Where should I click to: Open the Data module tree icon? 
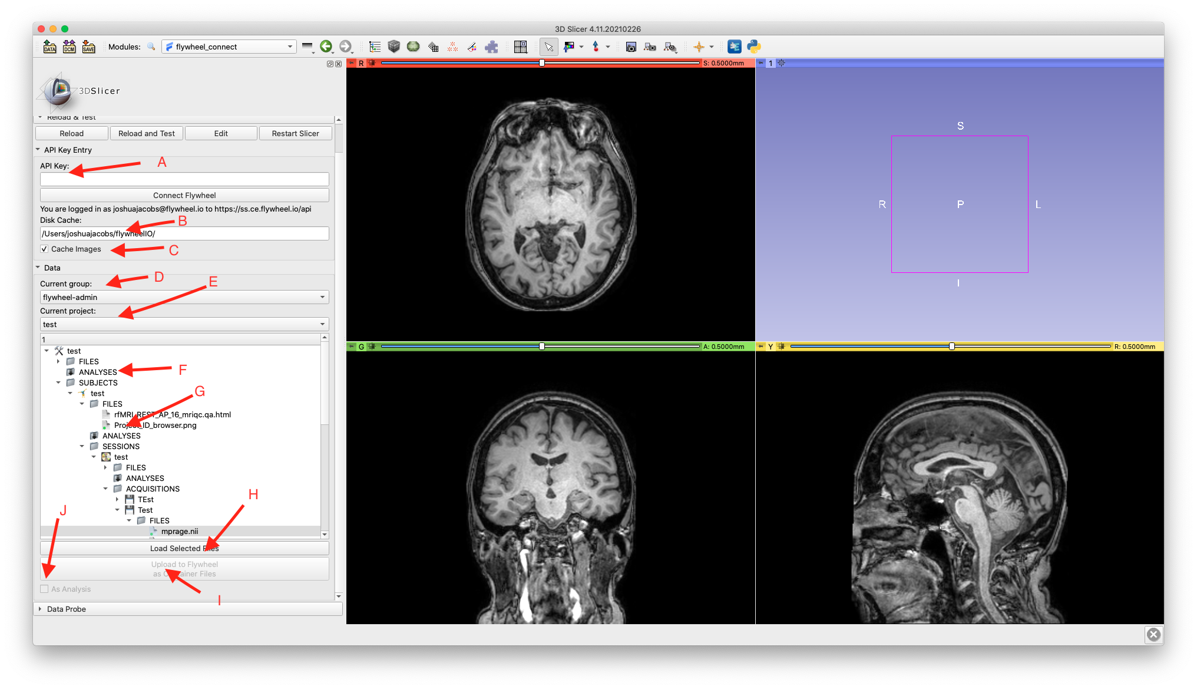[x=375, y=47]
